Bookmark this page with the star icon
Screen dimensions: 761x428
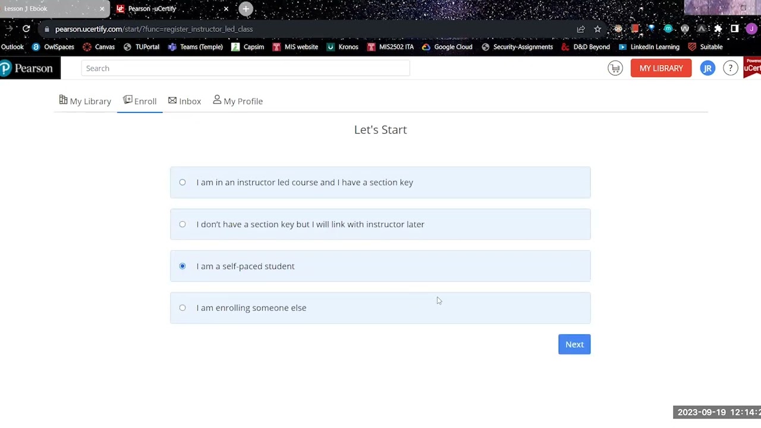point(598,29)
